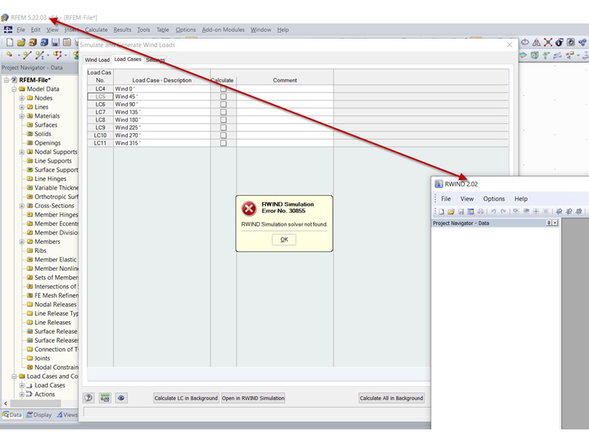589x441 pixels.
Task: Click the pin icon of RWIND Project Navigator
Action: tap(549, 223)
